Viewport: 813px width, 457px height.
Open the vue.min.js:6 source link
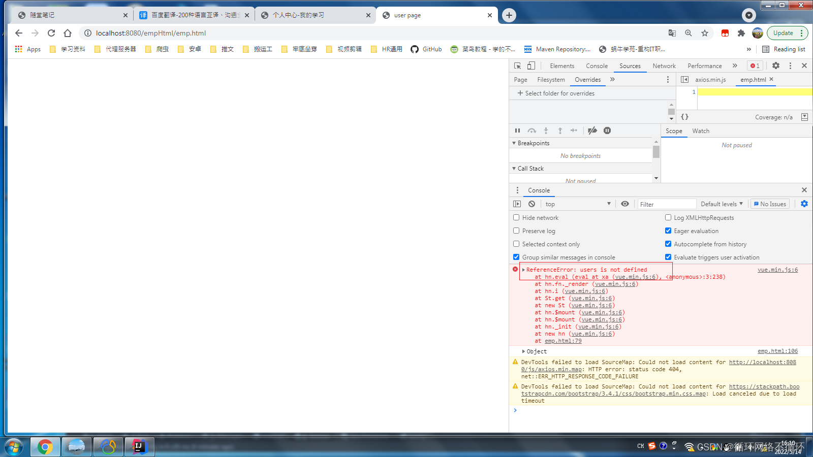point(777,270)
